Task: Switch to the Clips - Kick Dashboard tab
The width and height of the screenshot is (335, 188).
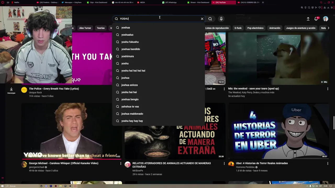Action: pos(98,2)
